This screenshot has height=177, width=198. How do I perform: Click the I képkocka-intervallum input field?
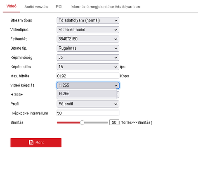pos(88,113)
